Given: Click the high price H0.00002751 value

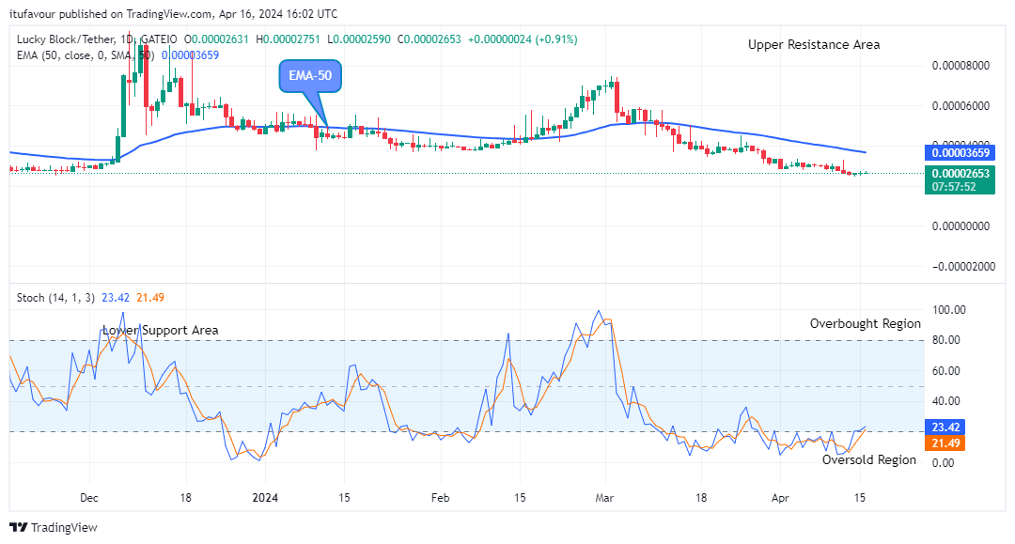Looking at the screenshot, I should (x=289, y=39).
